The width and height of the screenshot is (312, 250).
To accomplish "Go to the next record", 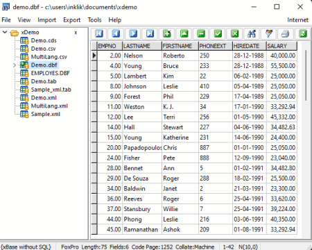I will click(133, 34).
